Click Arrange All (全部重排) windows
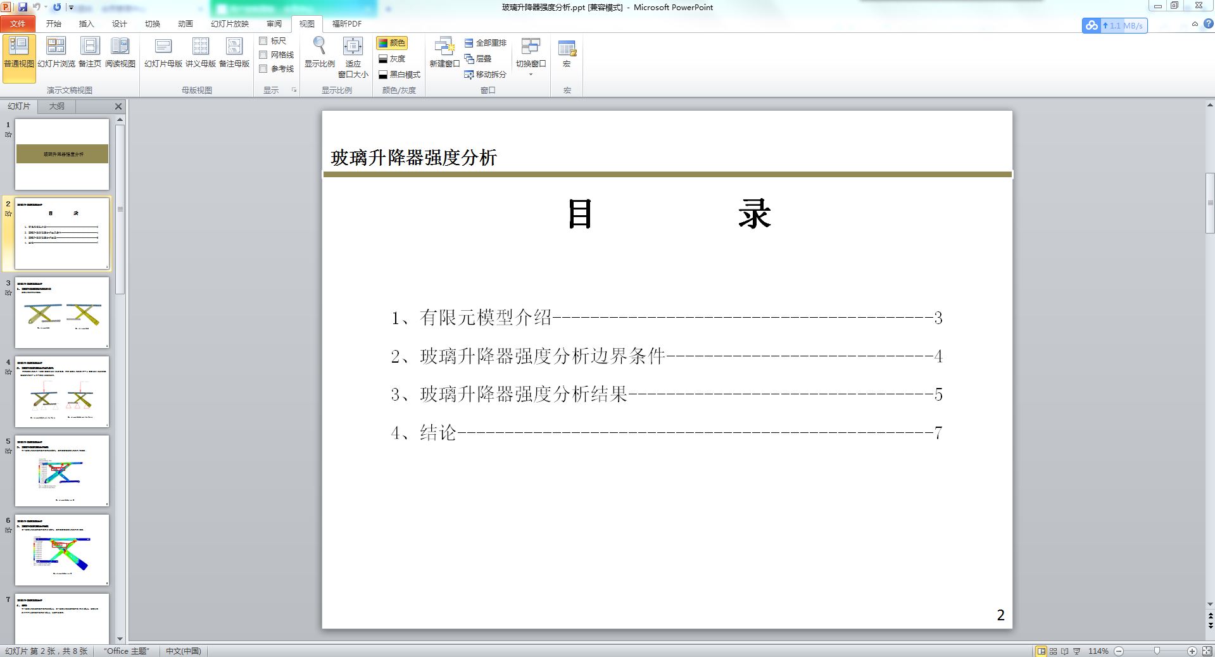 [x=486, y=43]
